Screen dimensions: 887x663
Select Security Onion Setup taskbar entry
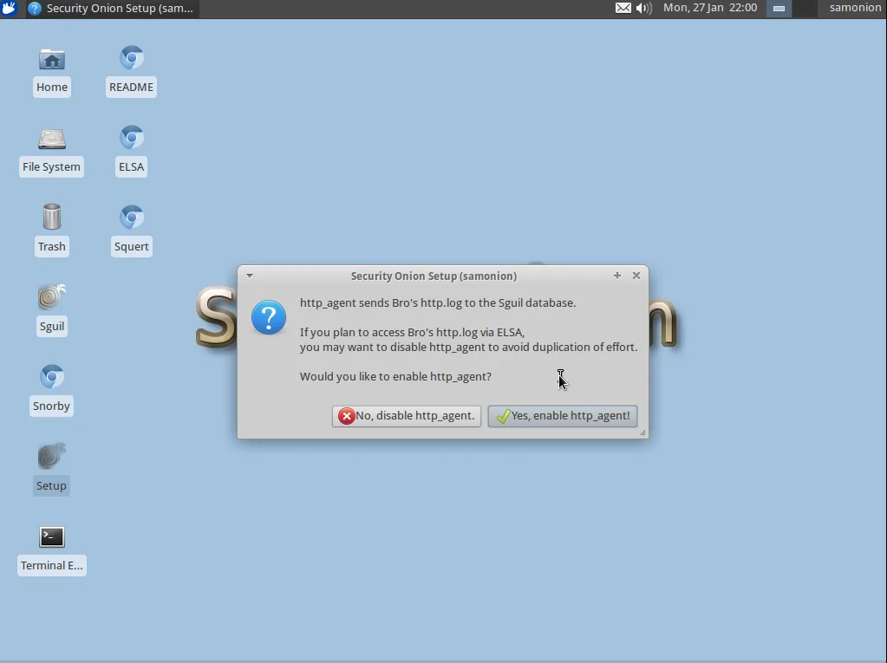click(x=112, y=9)
